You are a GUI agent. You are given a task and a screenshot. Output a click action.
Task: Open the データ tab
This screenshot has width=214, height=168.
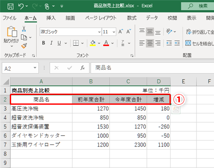pyautogui.click(x=152, y=18)
